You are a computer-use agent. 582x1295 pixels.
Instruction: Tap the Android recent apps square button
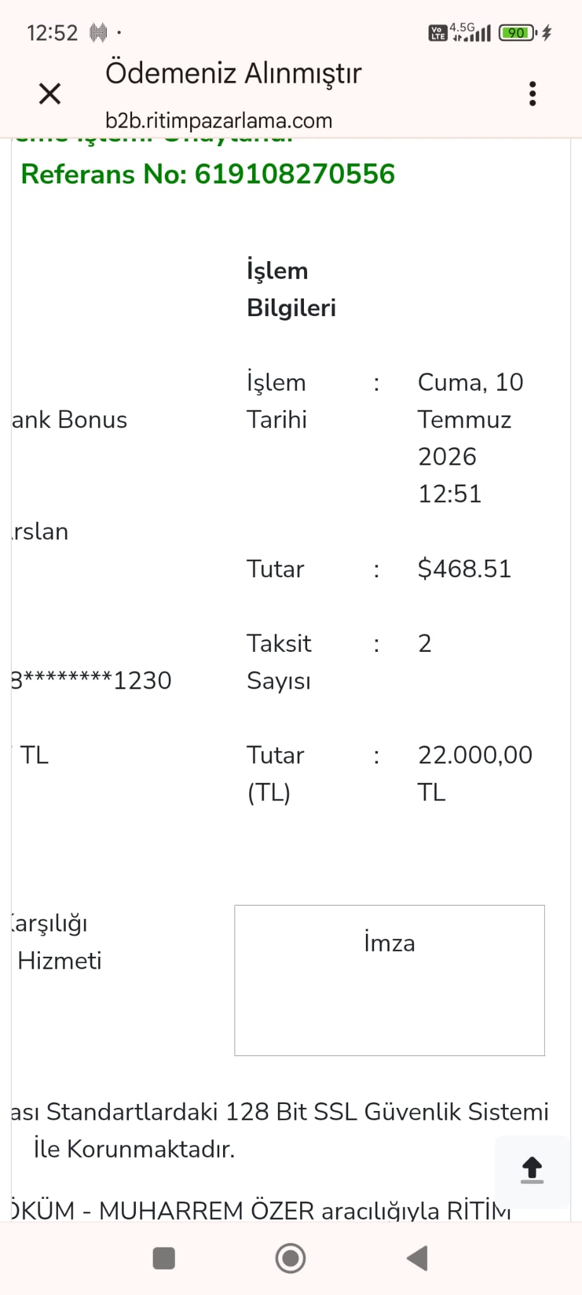pyautogui.click(x=164, y=1258)
